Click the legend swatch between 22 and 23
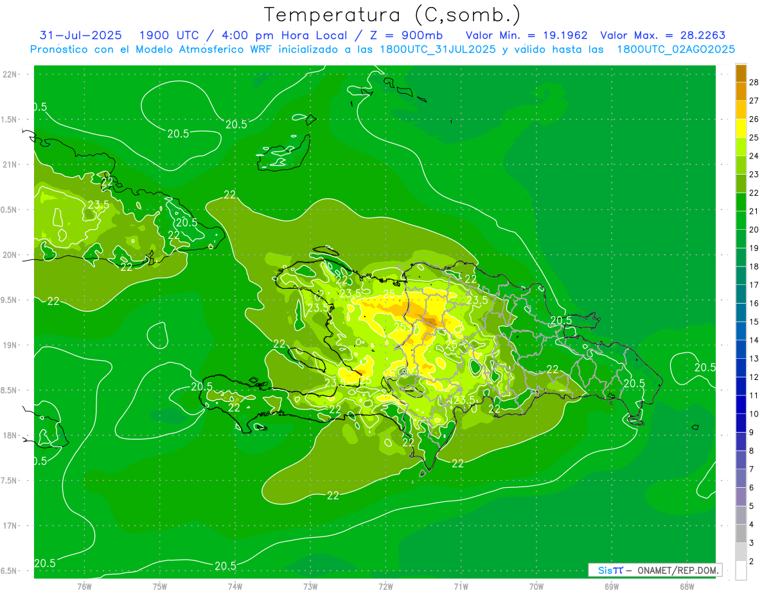 (741, 184)
